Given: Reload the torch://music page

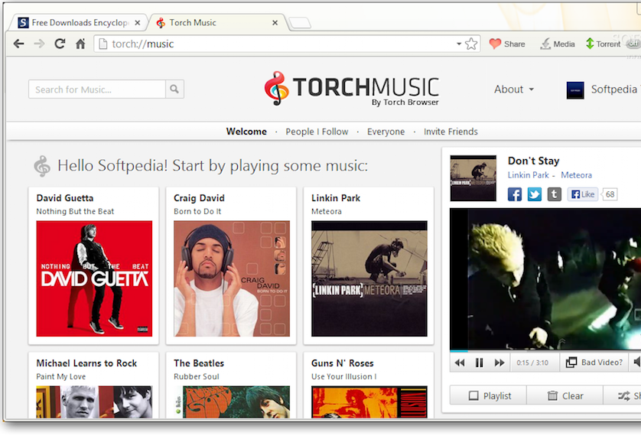Looking at the screenshot, I should click(60, 44).
